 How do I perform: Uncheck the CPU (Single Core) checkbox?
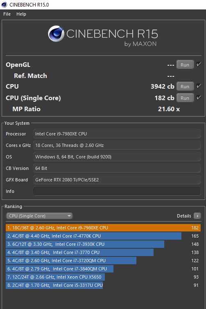coord(199,97)
